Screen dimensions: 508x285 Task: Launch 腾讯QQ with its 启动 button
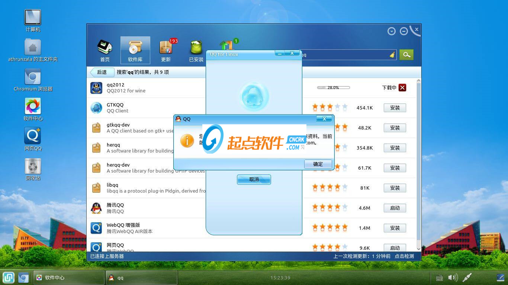(395, 208)
